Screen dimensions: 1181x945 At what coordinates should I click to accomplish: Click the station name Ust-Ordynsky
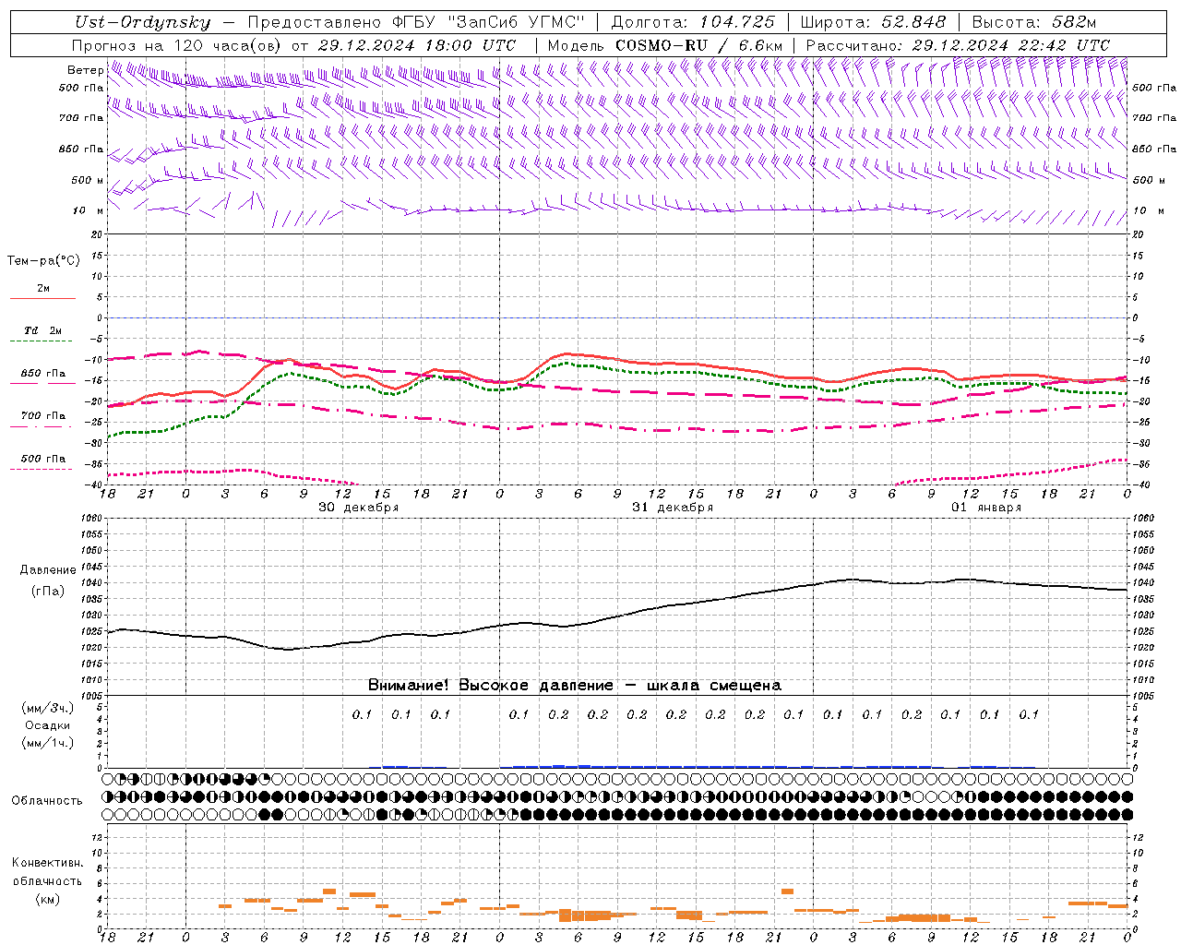point(143,22)
